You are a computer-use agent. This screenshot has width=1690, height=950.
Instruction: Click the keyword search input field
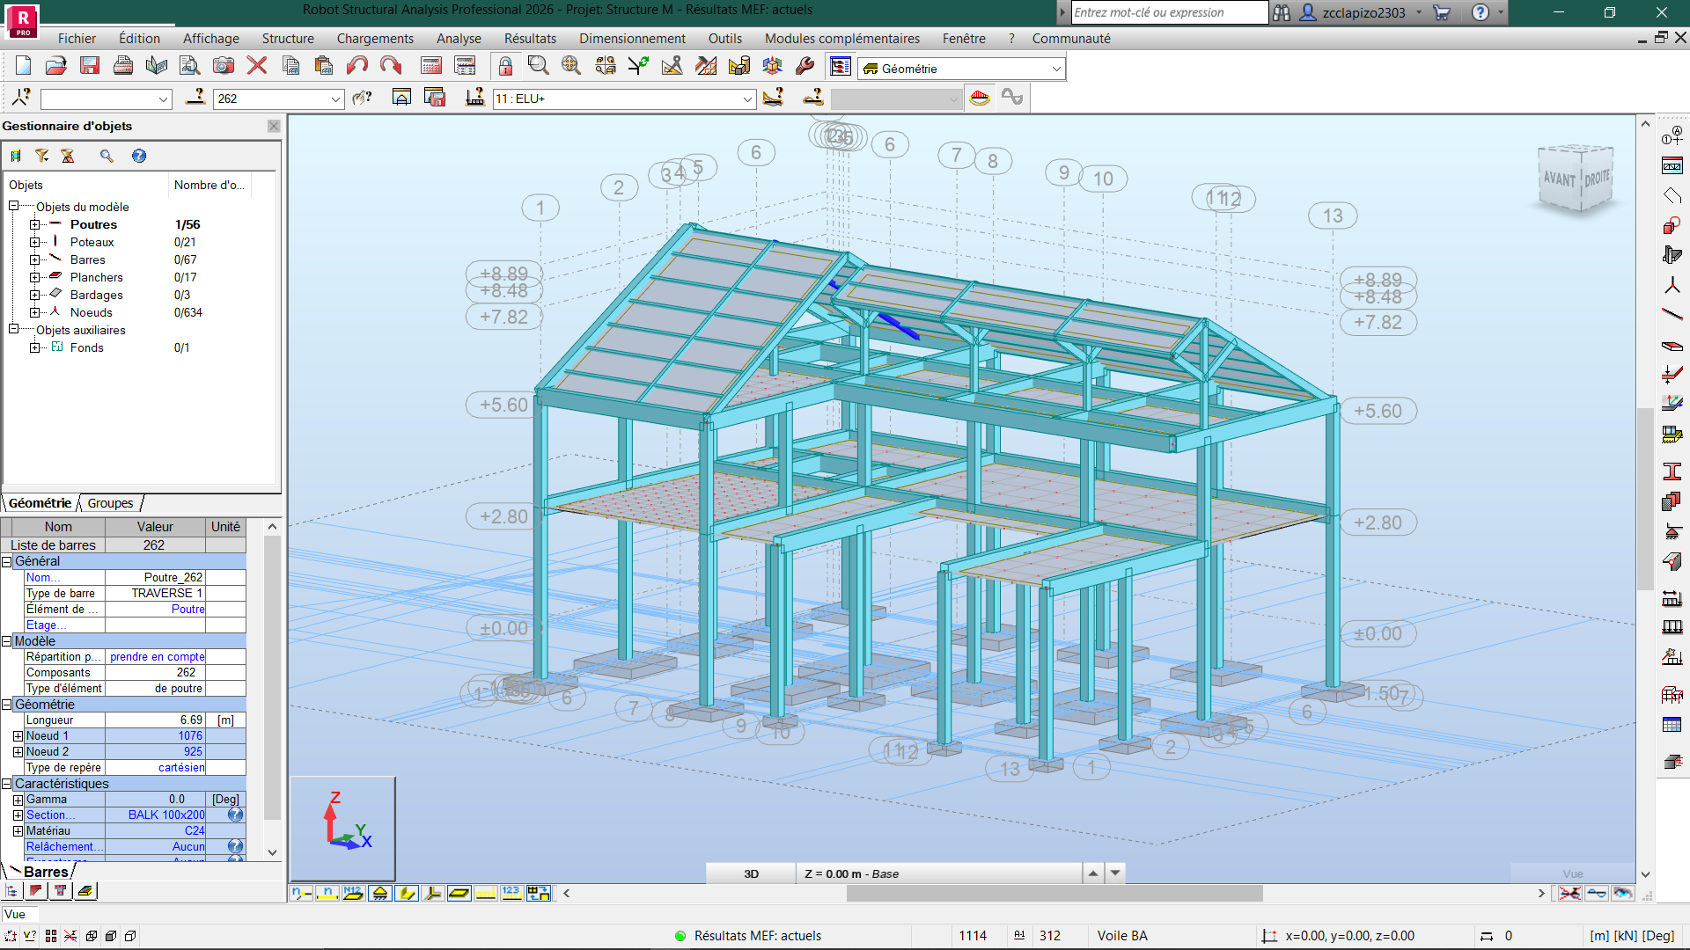(x=1168, y=12)
